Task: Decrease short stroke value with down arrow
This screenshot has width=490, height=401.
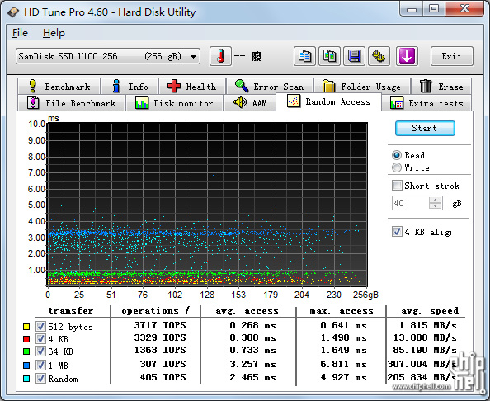Action: tap(435, 206)
